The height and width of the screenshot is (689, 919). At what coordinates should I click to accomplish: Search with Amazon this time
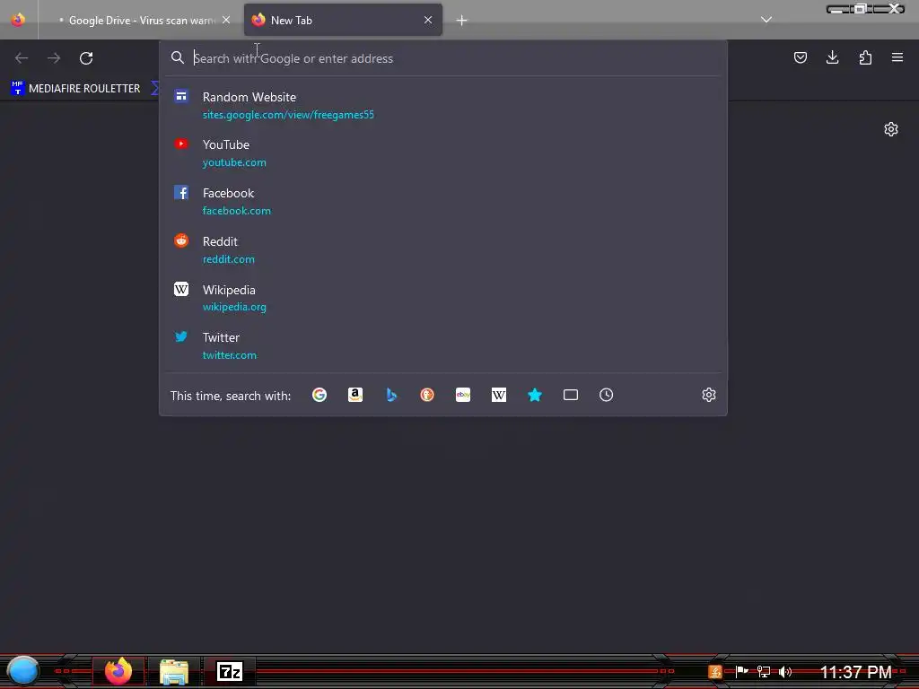[x=355, y=395]
